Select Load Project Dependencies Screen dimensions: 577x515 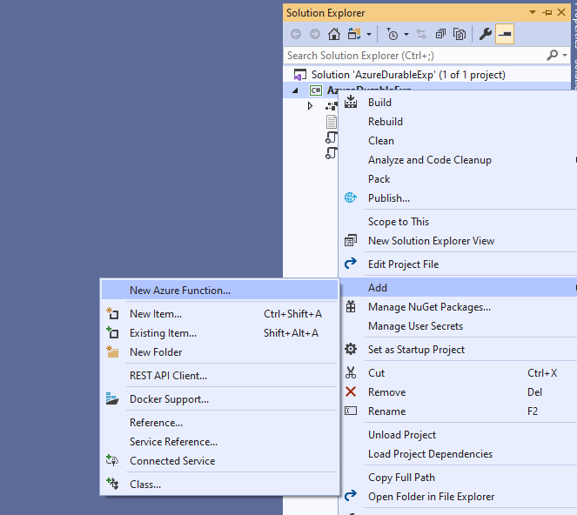(430, 454)
